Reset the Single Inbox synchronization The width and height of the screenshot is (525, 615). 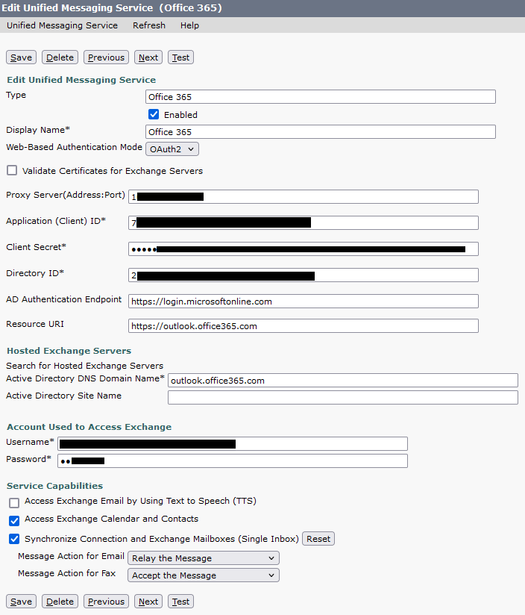[x=318, y=539]
